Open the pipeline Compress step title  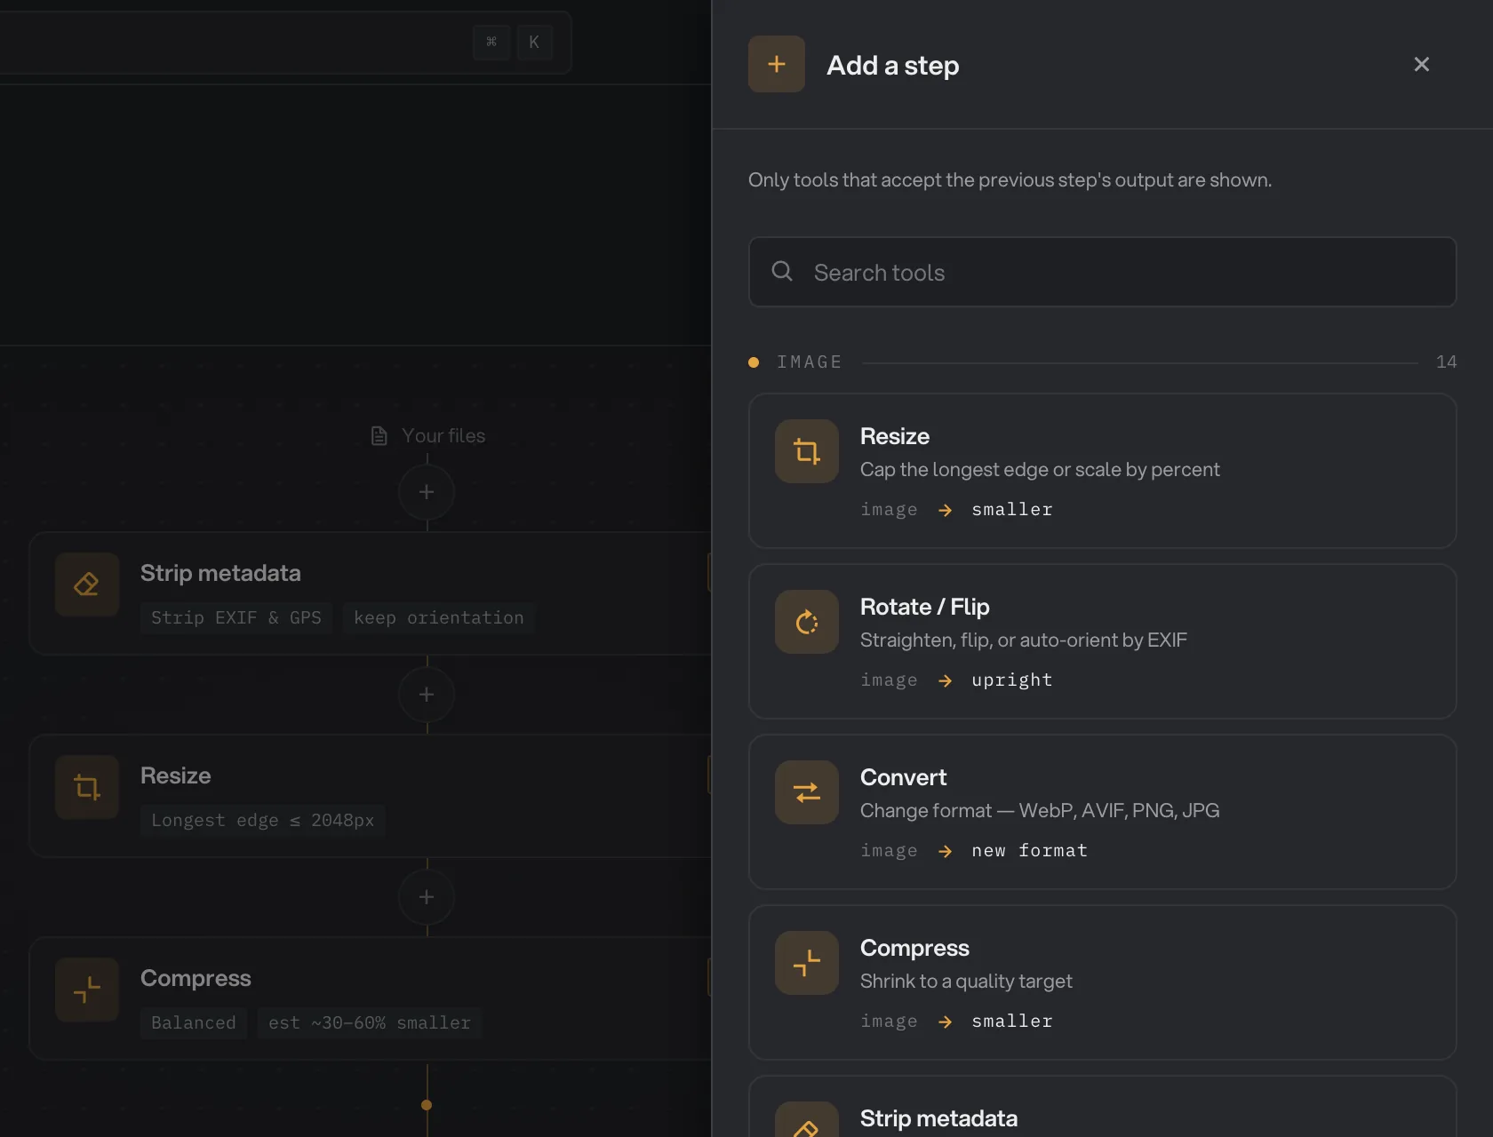tap(196, 978)
